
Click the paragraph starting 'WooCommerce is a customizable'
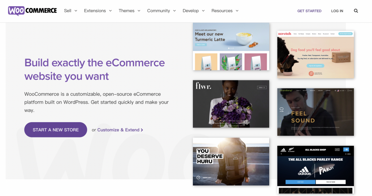[x=96, y=102]
